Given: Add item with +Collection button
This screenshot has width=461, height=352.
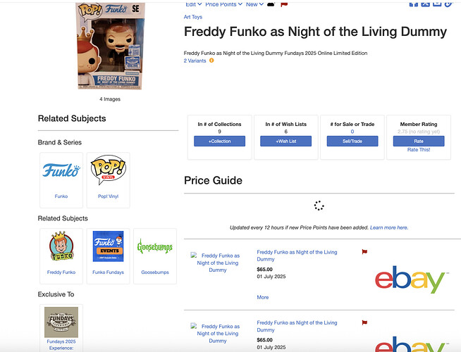Looking at the screenshot, I should (x=219, y=142).
